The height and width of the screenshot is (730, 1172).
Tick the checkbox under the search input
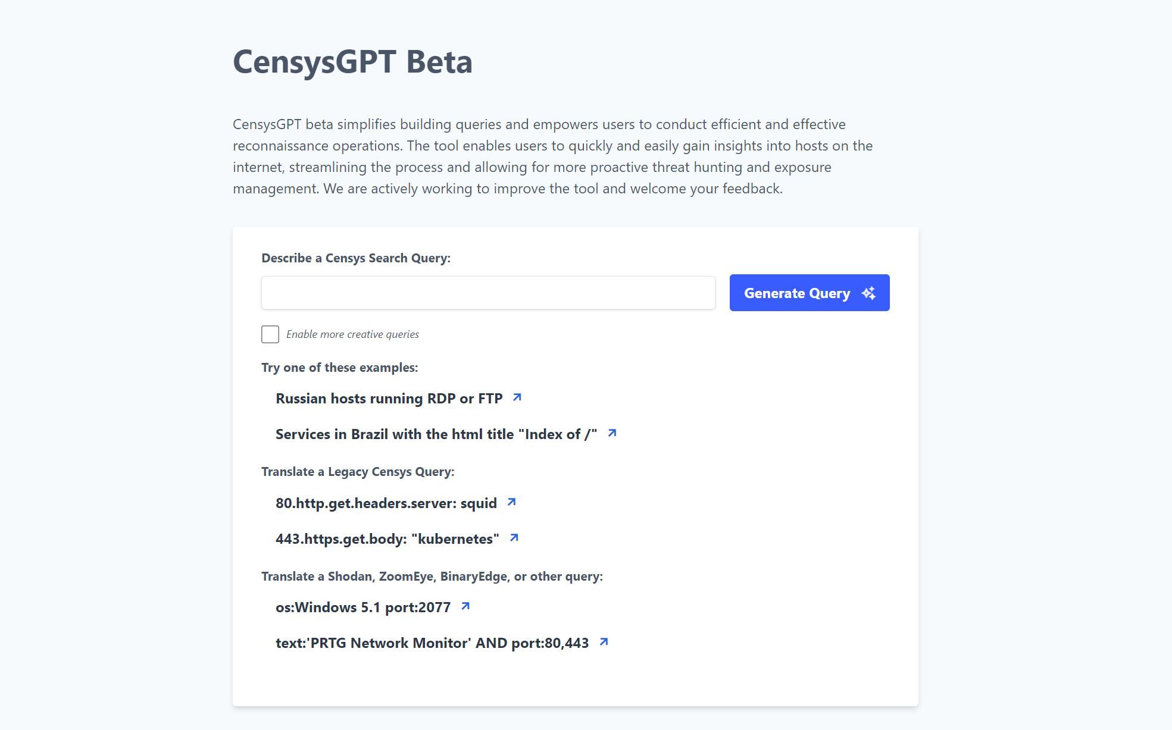coord(270,334)
